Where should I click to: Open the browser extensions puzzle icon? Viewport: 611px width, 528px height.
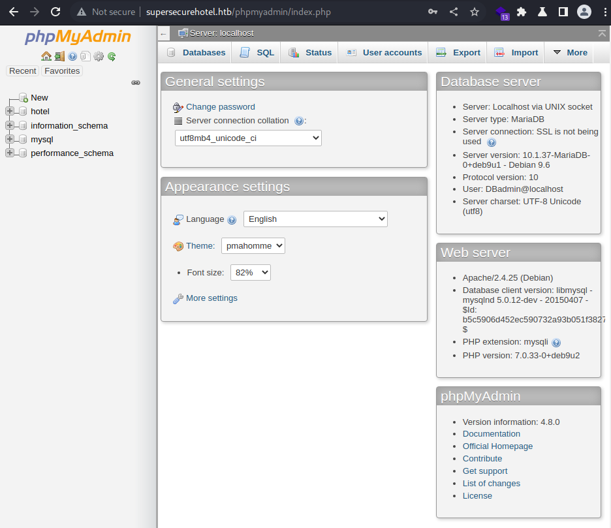tap(522, 12)
